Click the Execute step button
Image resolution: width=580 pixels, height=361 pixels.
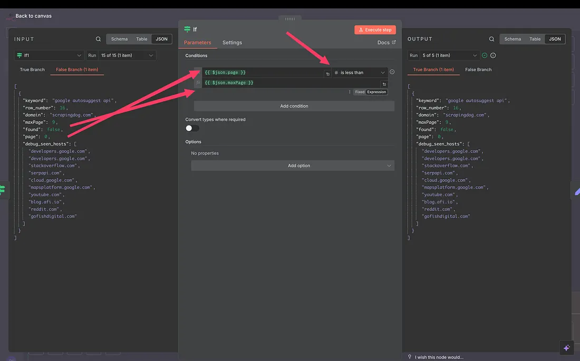tap(375, 30)
